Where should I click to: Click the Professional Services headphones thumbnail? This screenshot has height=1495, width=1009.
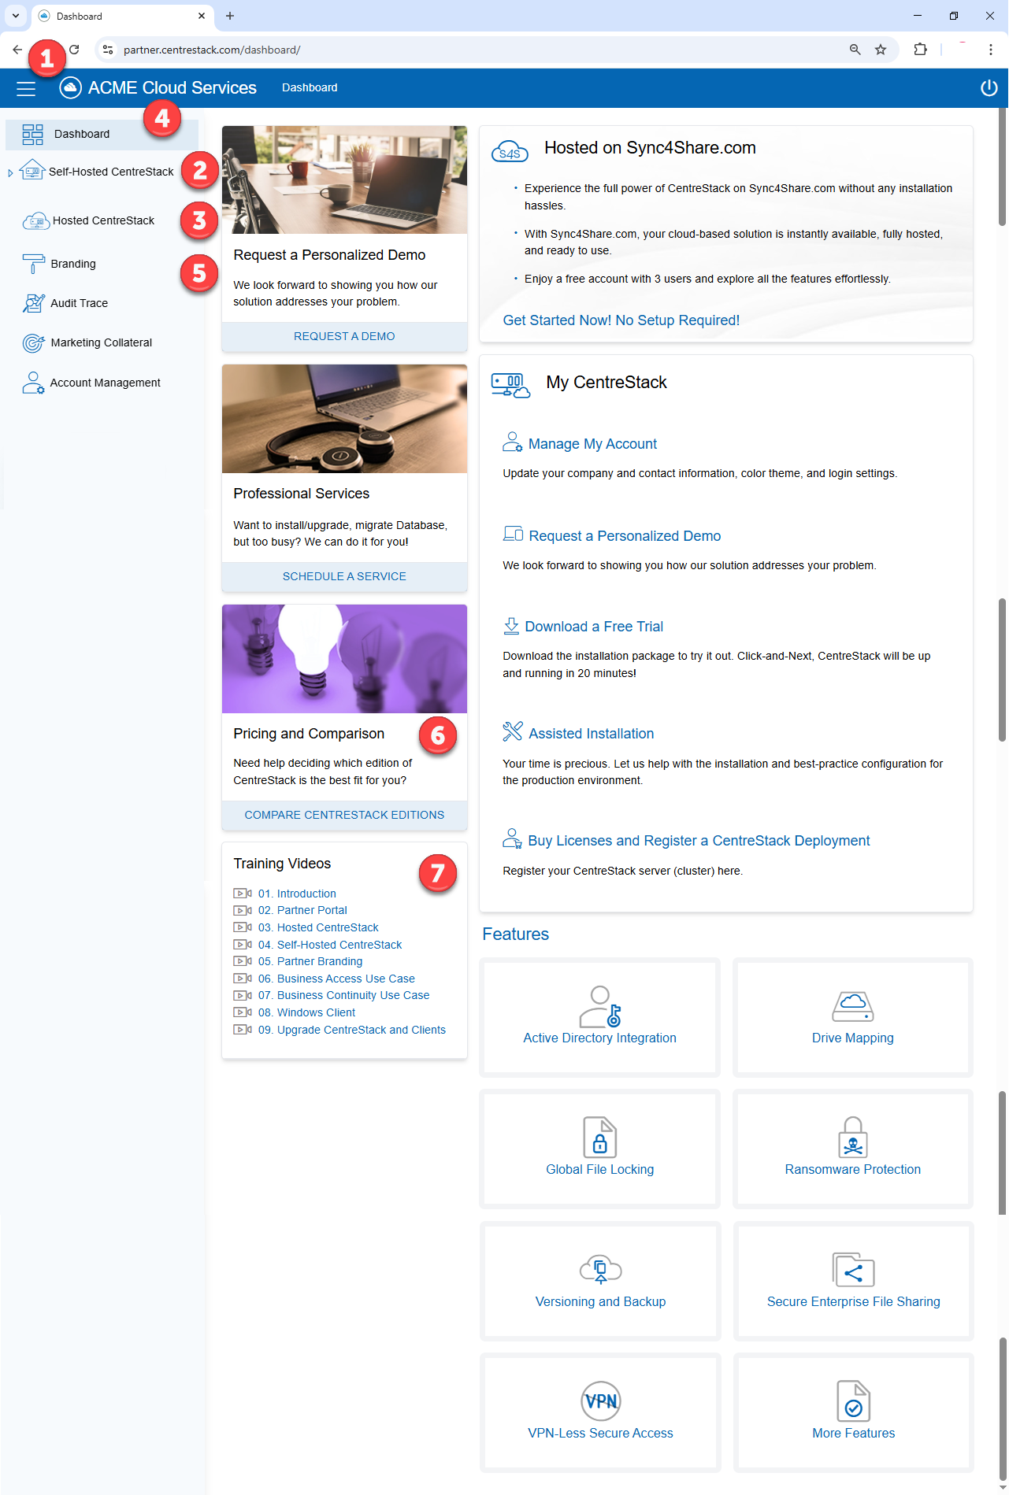(344, 419)
